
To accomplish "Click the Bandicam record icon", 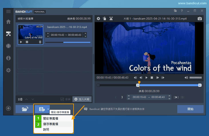I will point(8,108).
